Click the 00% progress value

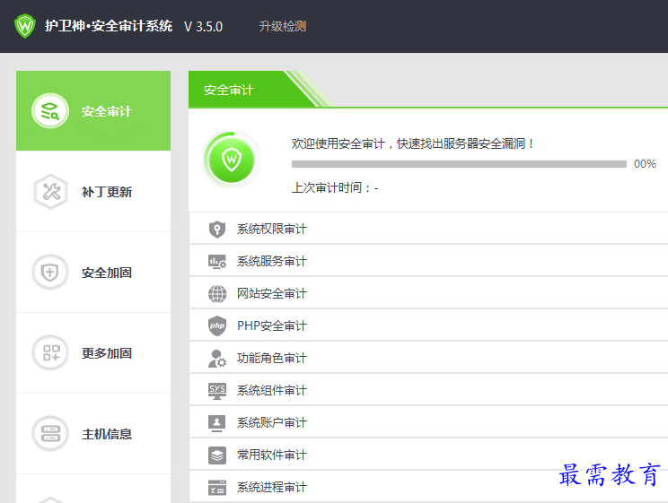coord(645,164)
